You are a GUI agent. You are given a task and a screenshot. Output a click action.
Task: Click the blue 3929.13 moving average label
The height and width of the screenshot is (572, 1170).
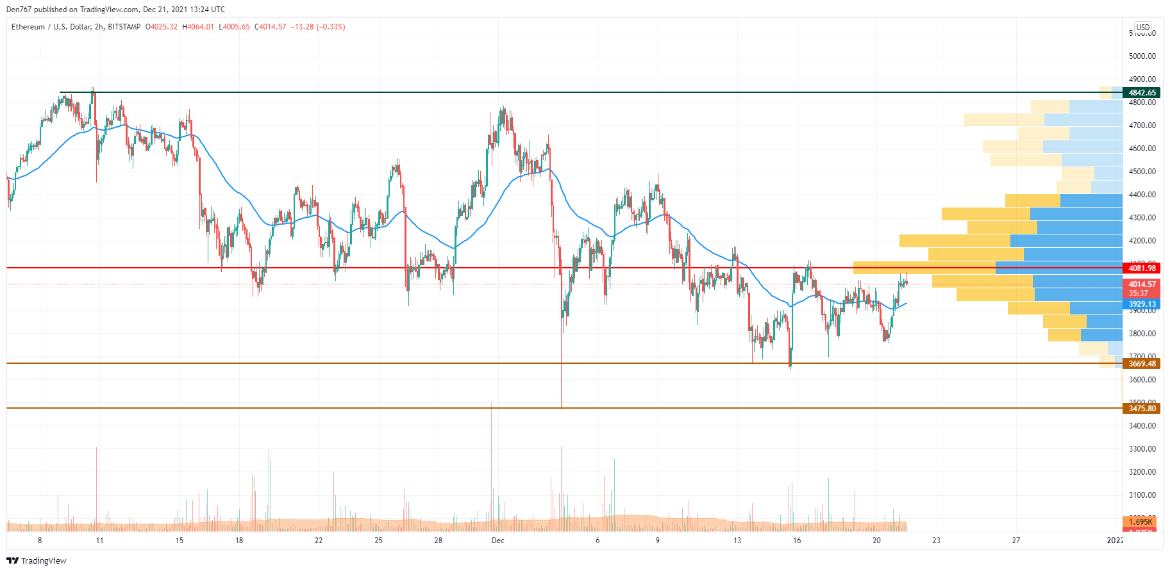click(1142, 304)
